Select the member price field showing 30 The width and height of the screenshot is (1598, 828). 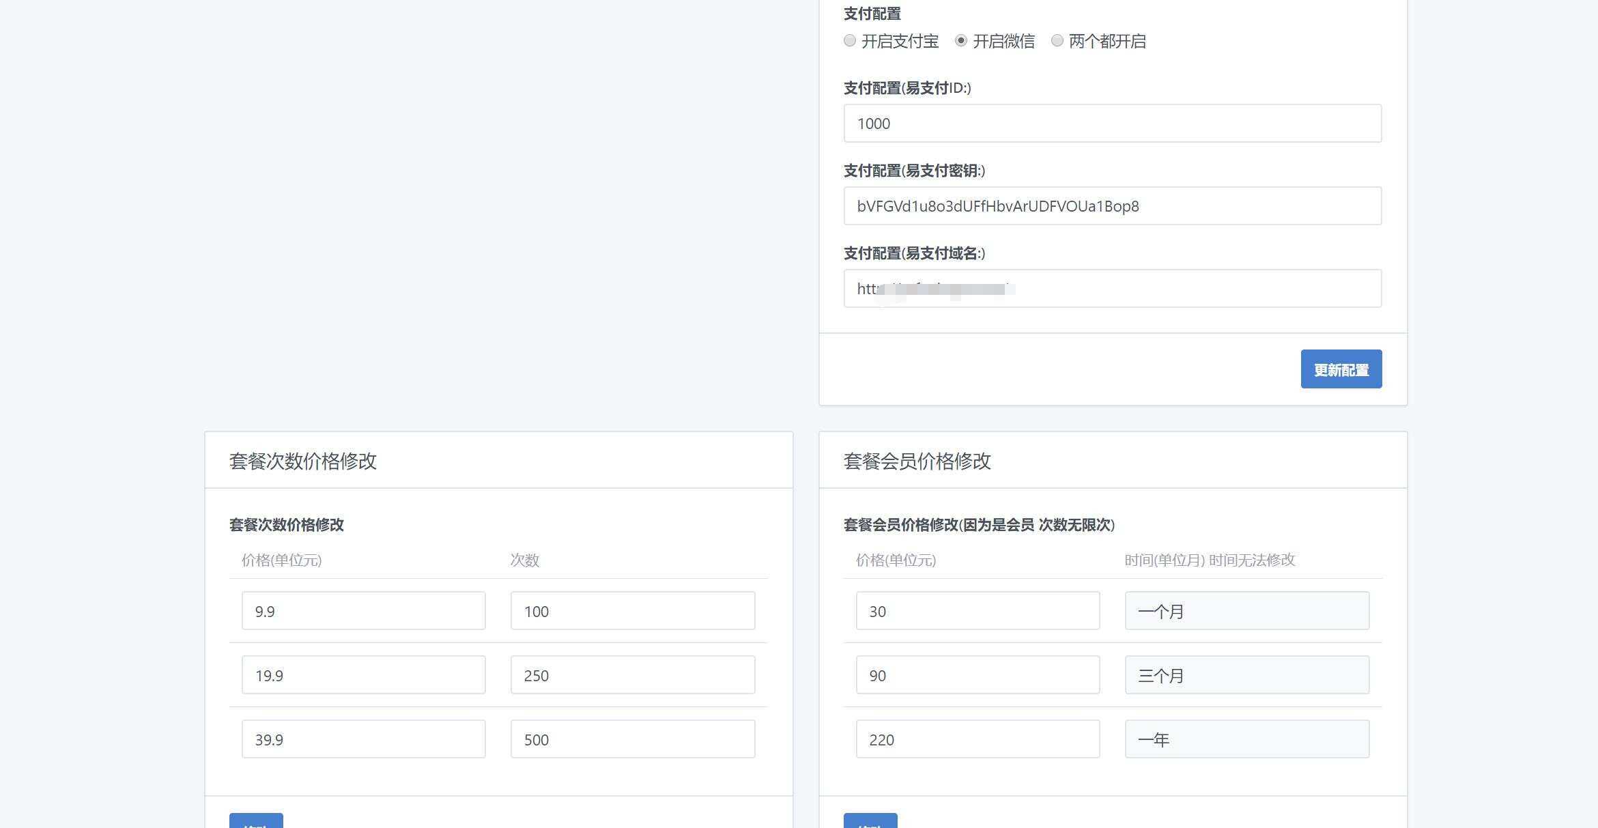click(977, 610)
